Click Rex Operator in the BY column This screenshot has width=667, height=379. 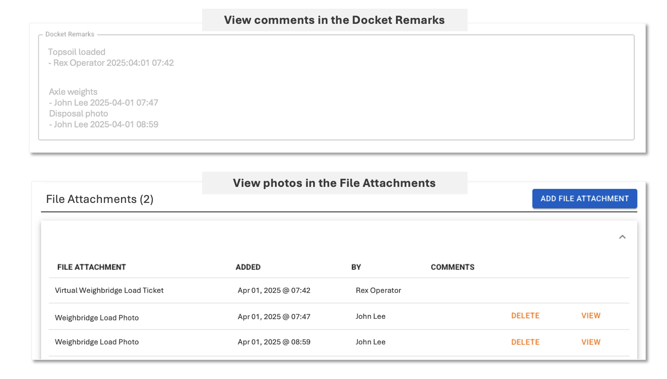[378, 291]
